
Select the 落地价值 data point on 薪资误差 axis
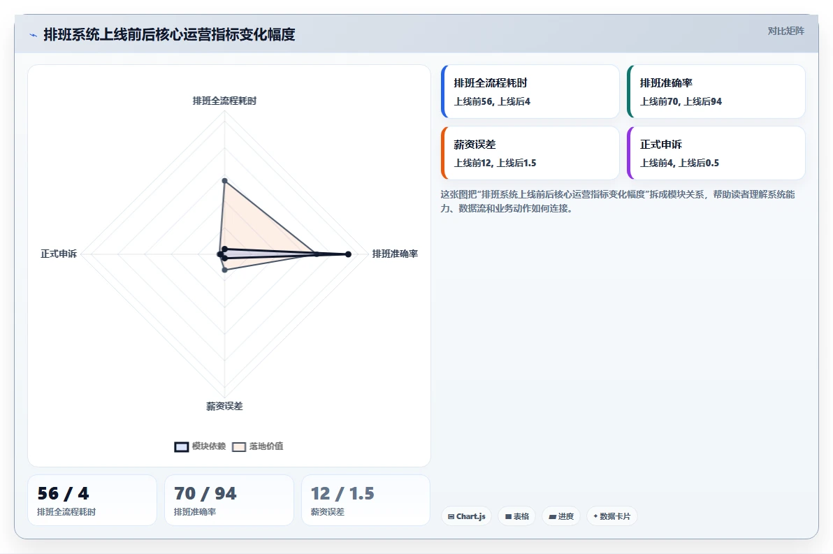tap(225, 270)
